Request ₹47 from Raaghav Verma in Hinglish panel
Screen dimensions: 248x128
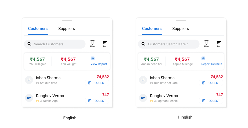211,101
